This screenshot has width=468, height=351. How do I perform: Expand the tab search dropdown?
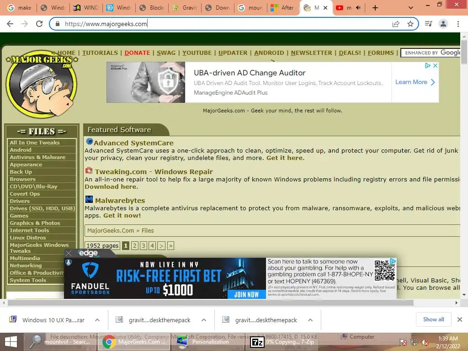coord(411,8)
